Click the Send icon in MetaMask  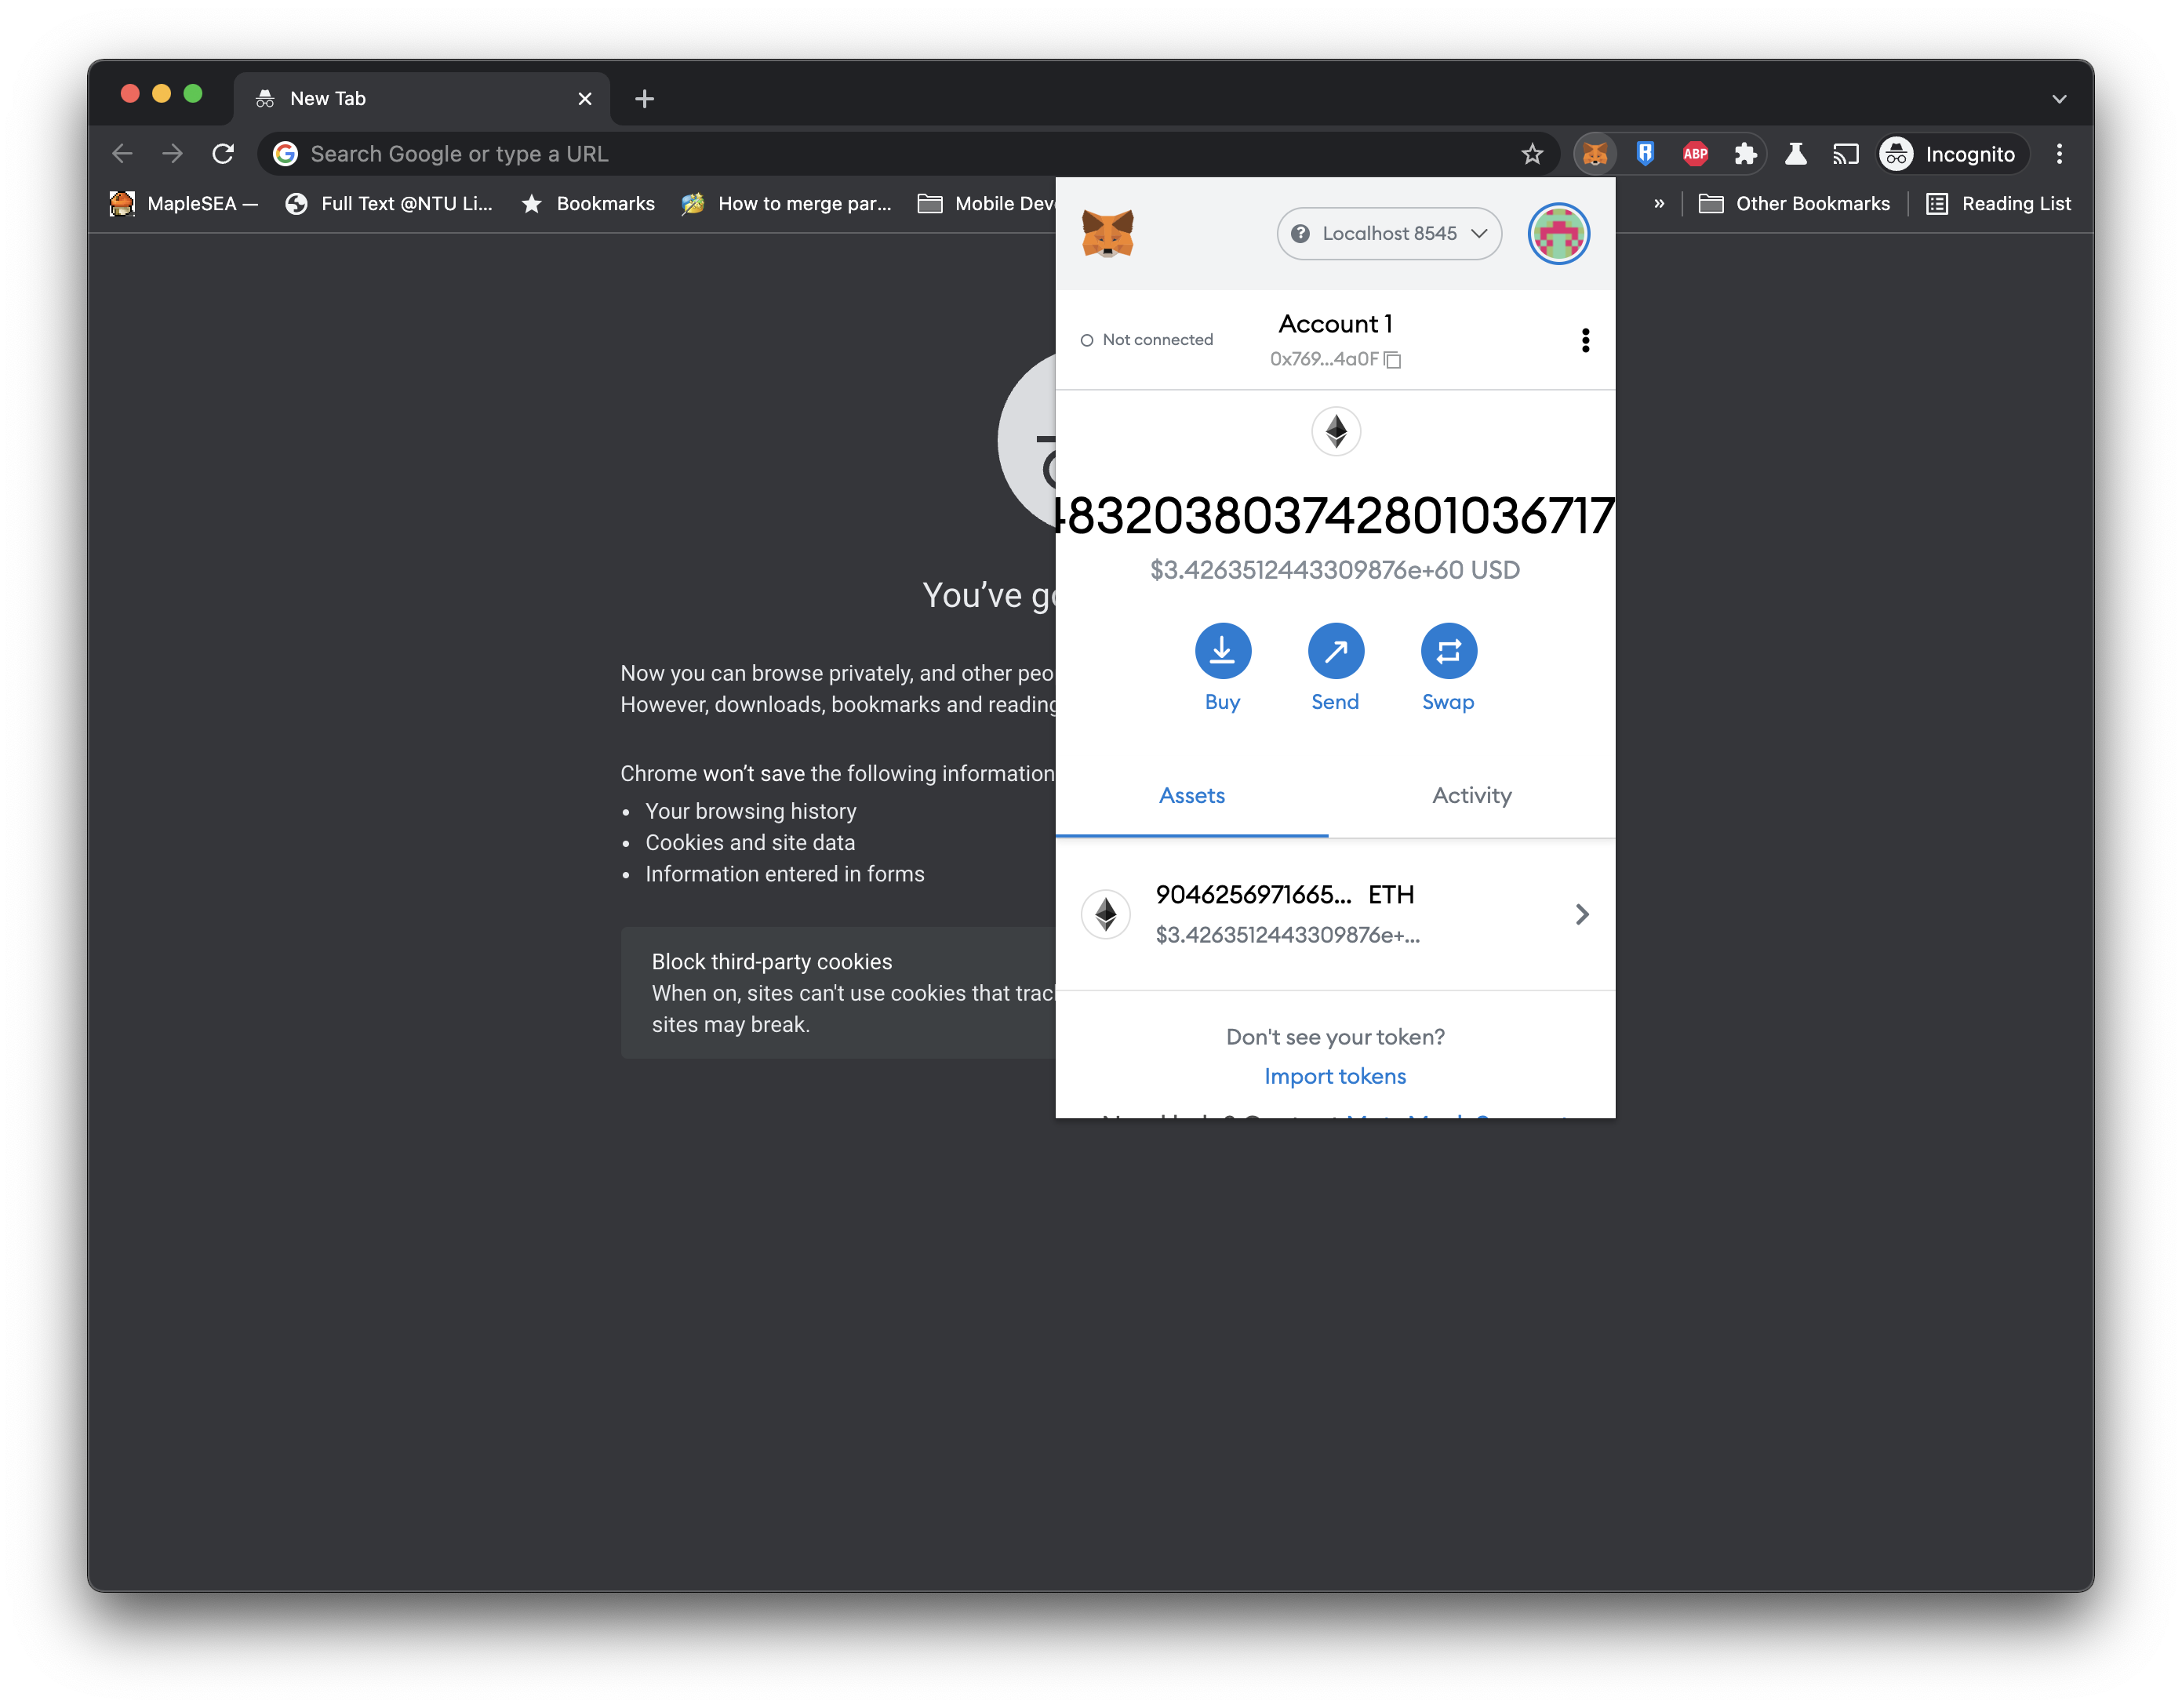1335,651
